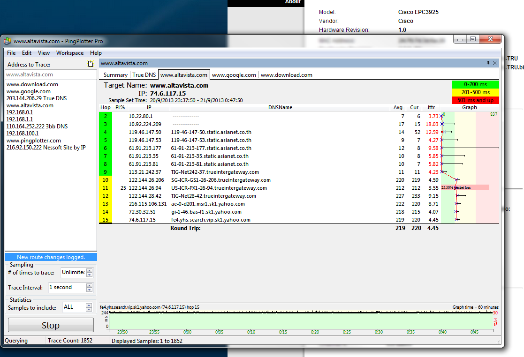Select hop 4 row 119.46.147.50
Image resolution: width=524 pixels, height=357 pixels.
click(x=299, y=132)
